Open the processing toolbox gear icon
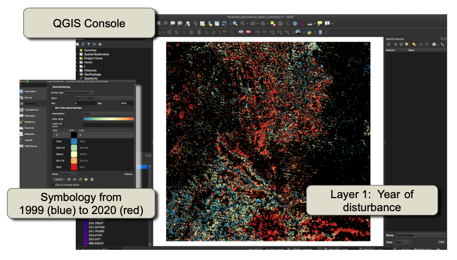The width and height of the screenshot is (457, 260). click(295, 24)
